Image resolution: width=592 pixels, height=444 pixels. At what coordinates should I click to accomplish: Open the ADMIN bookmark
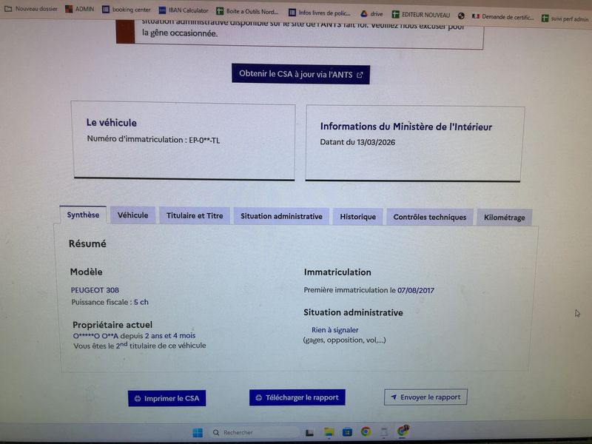click(x=80, y=9)
